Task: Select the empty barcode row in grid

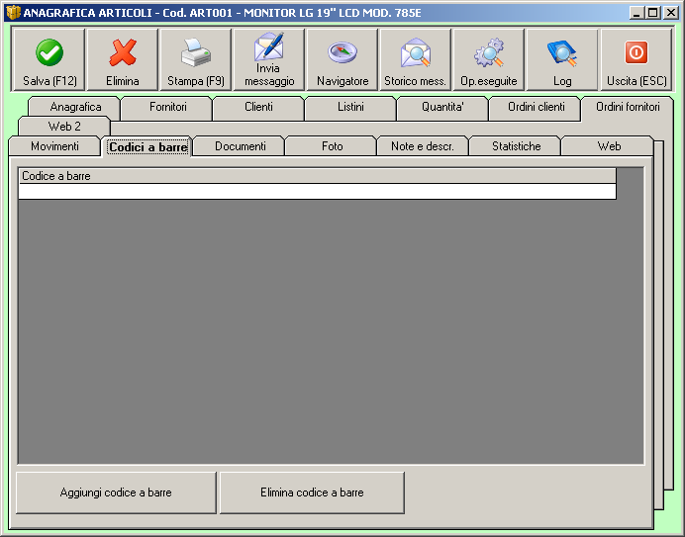Action: tap(317, 192)
